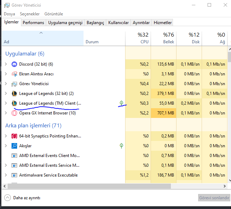
Task: Switch to the Başlangıç tab
Action: [x=95, y=23]
